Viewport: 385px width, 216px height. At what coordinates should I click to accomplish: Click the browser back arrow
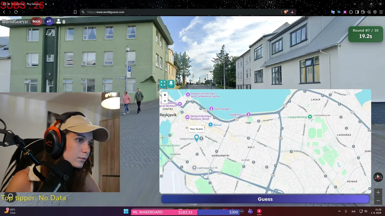click(4, 12)
